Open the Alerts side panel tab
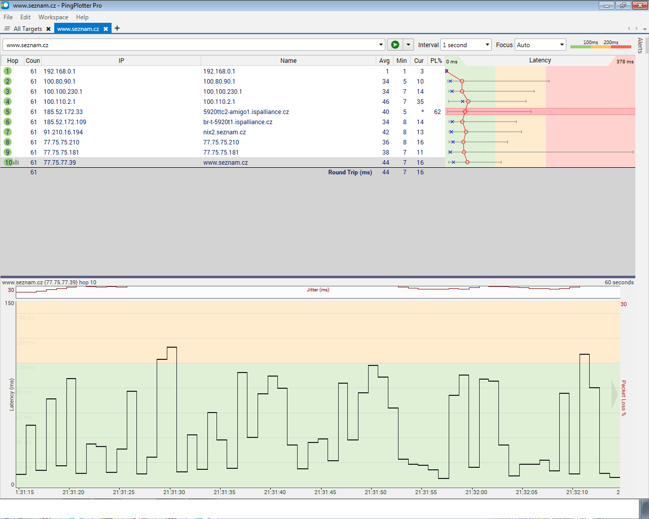The width and height of the screenshot is (649, 519). tap(640, 45)
